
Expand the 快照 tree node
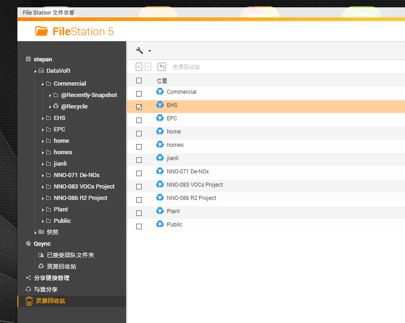(35, 232)
